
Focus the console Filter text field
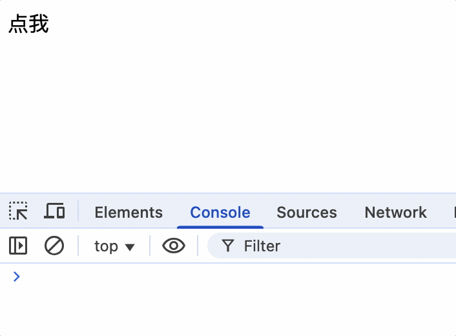[x=336, y=246]
